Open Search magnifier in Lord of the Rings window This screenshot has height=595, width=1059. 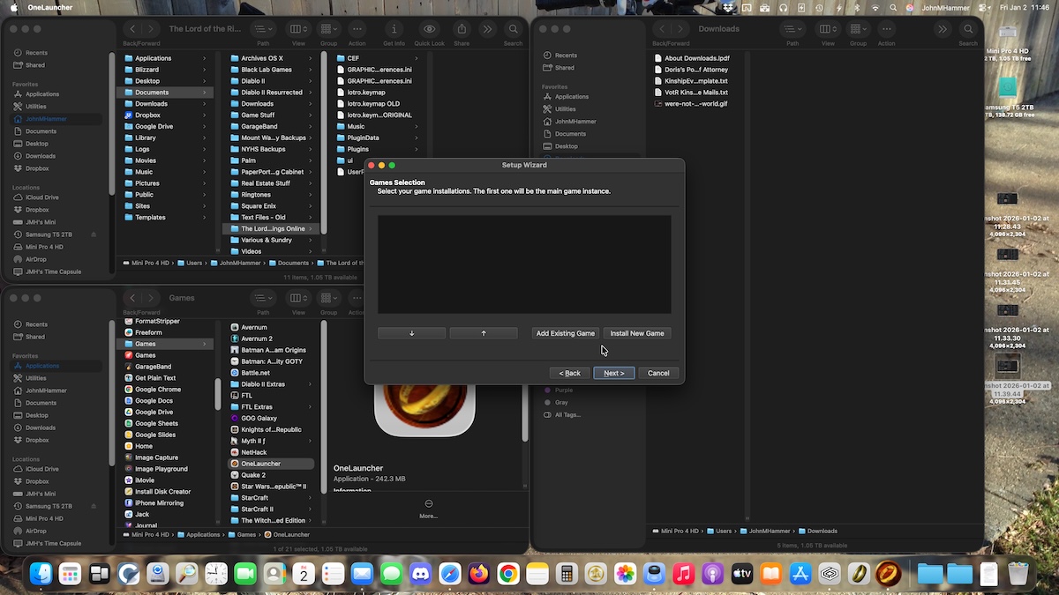pyautogui.click(x=513, y=29)
